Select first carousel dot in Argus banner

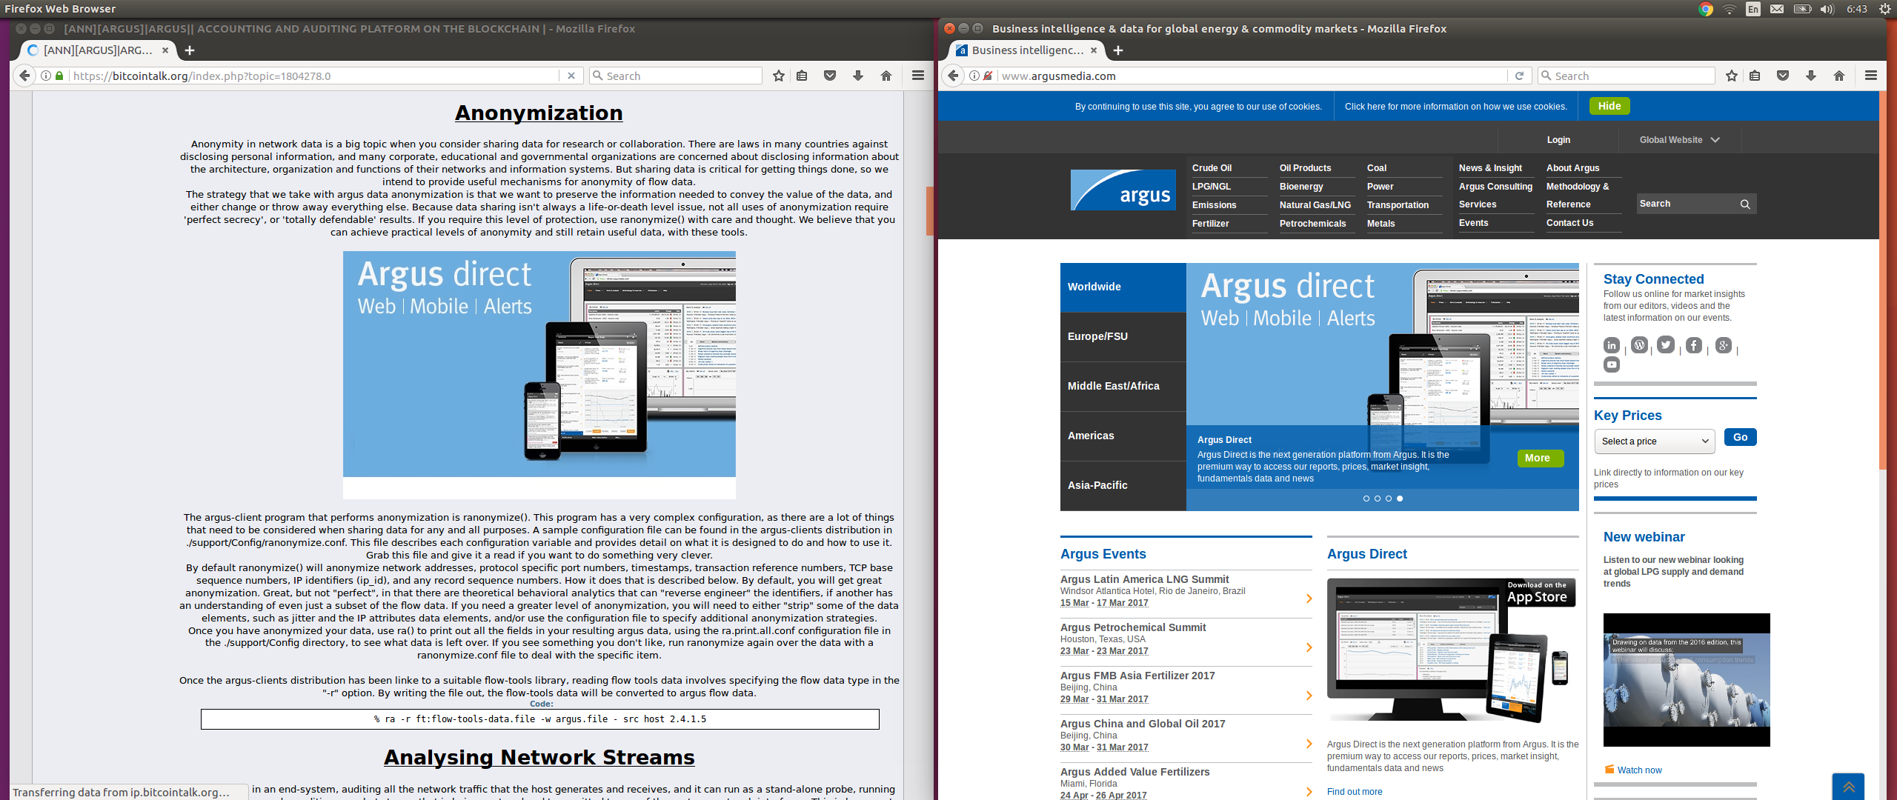(x=1366, y=499)
